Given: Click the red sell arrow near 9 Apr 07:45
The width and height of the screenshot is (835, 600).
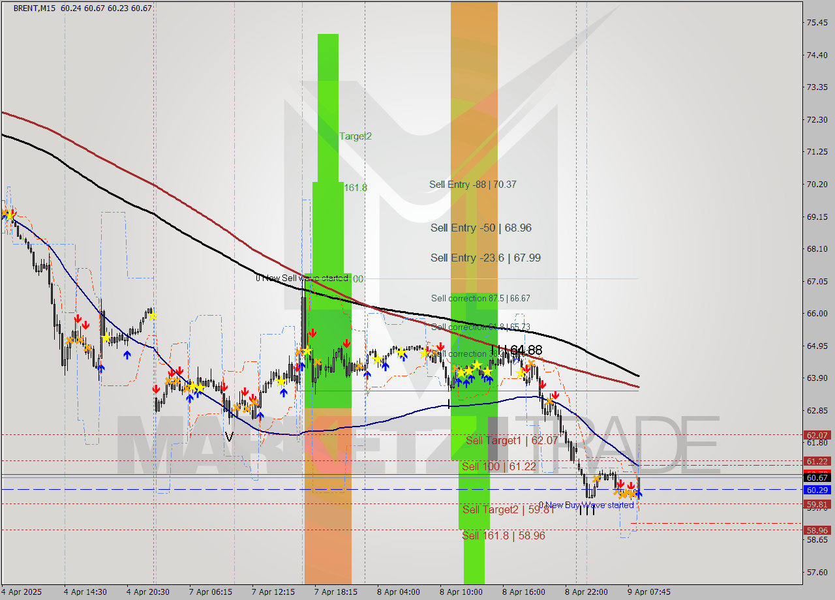Looking at the screenshot, I should tap(631, 485).
